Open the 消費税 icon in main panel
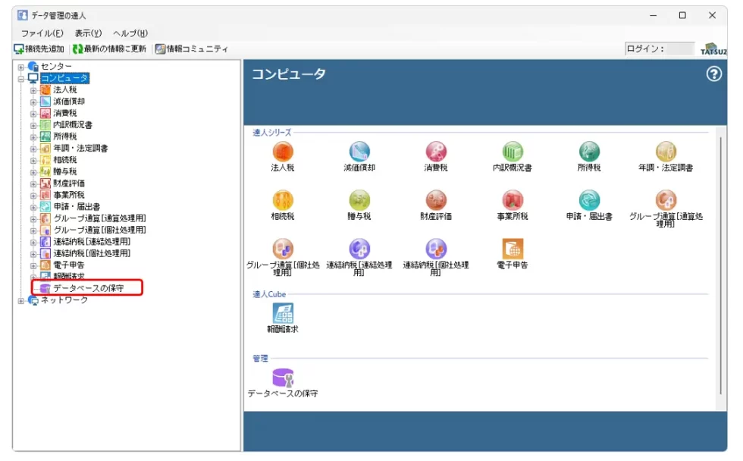 [x=435, y=152]
